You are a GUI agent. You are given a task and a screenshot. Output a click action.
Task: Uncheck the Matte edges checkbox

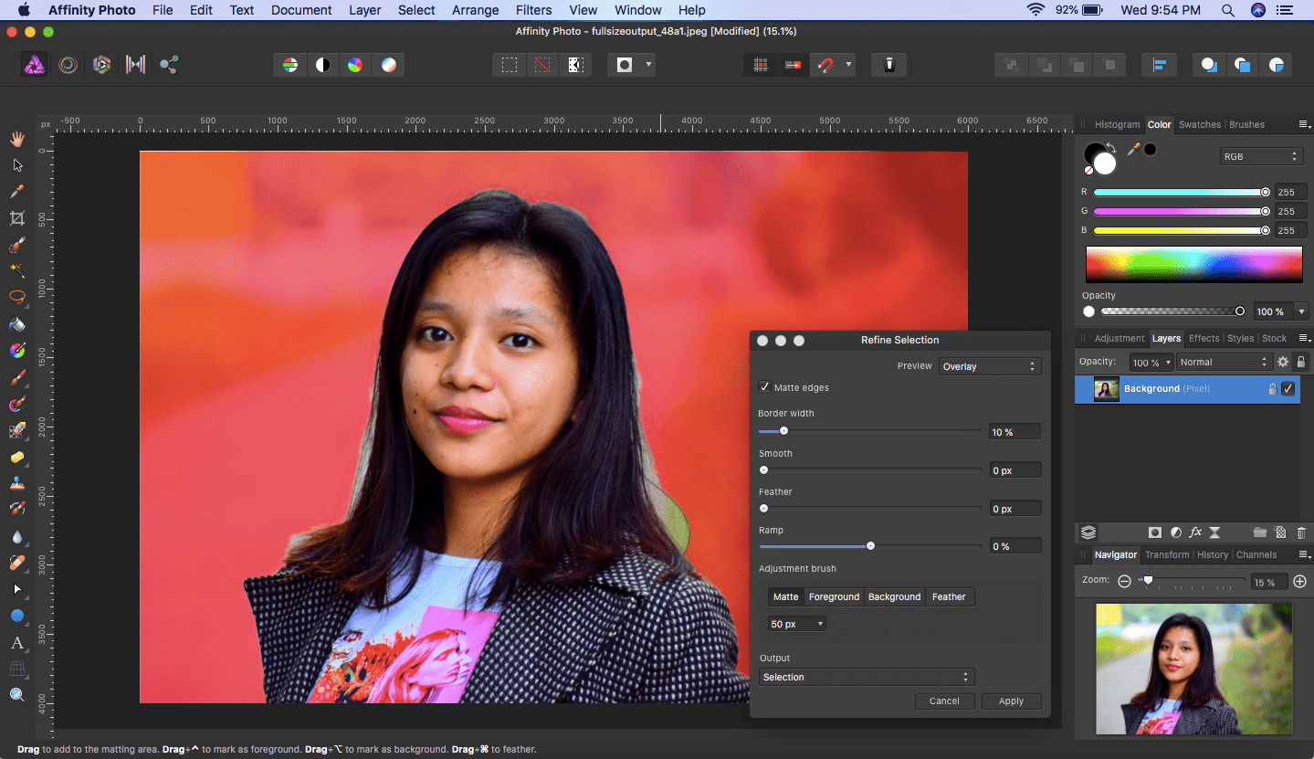click(x=764, y=387)
